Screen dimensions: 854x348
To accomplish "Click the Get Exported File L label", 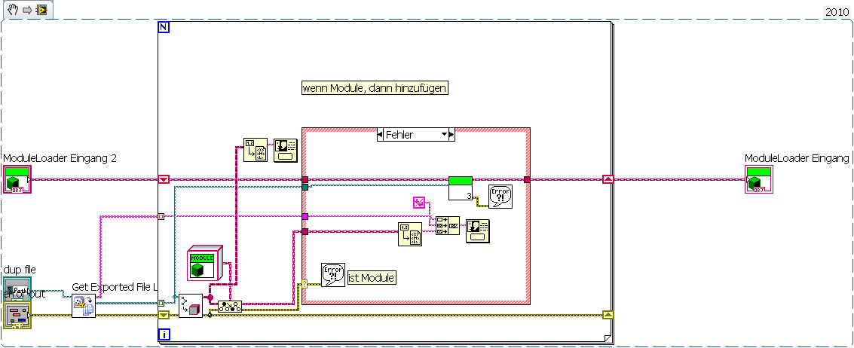I will point(115,287).
